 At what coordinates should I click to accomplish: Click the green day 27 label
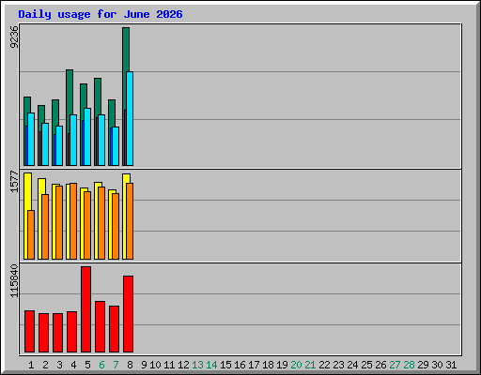[x=395, y=365]
